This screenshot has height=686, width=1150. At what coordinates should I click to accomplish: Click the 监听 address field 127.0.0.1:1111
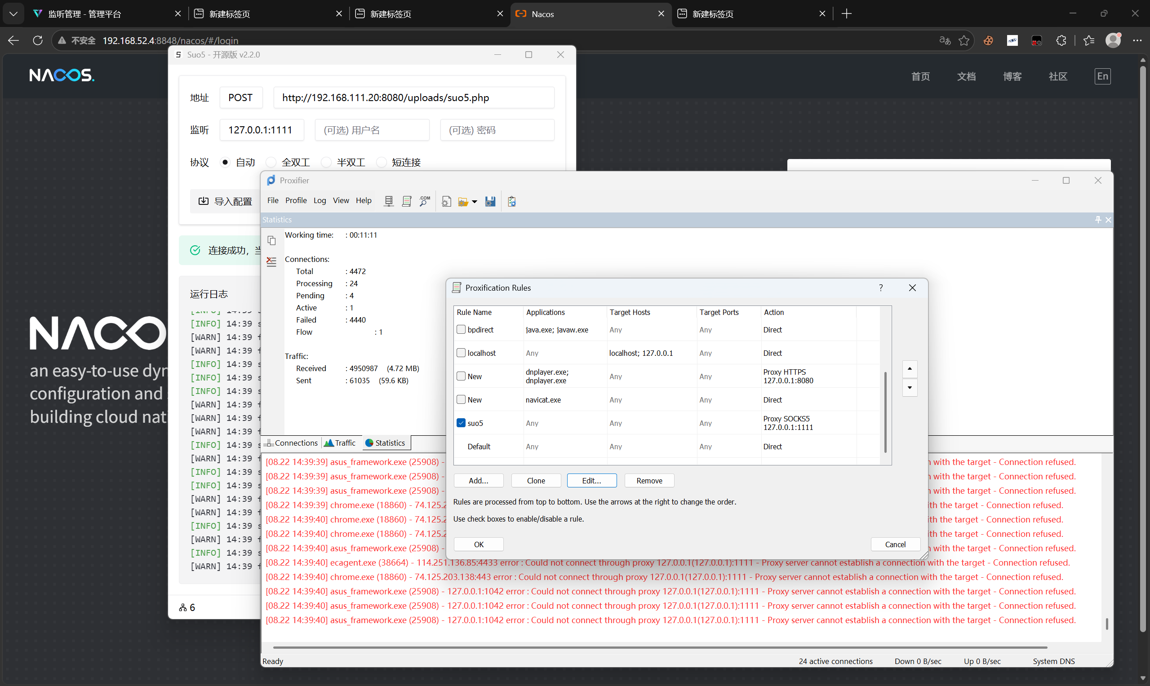pyautogui.click(x=262, y=130)
